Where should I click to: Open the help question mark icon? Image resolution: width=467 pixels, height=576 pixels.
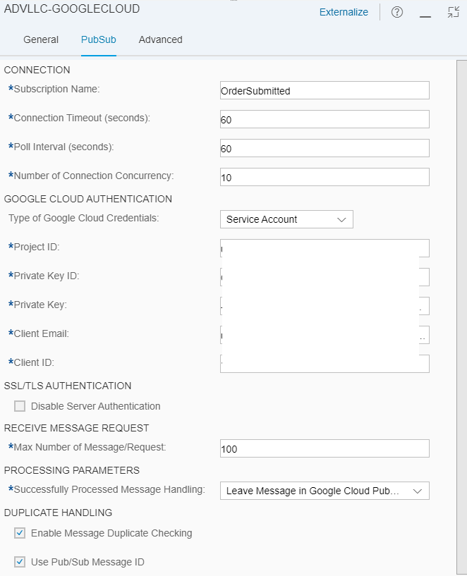pyautogui.click(x=397, y=12)
